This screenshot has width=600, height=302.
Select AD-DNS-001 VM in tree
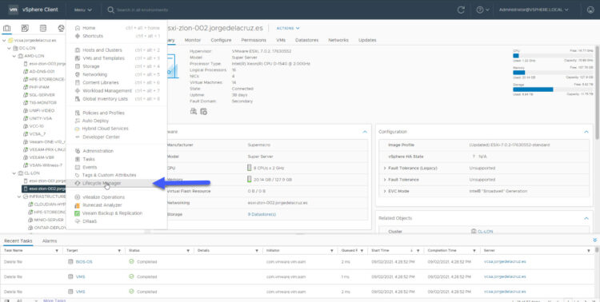pyautogui.click(x=42, y=71)
